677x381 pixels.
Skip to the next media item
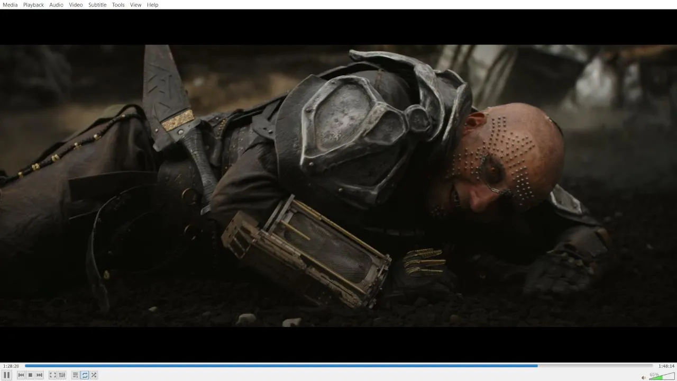pos(39,375)
